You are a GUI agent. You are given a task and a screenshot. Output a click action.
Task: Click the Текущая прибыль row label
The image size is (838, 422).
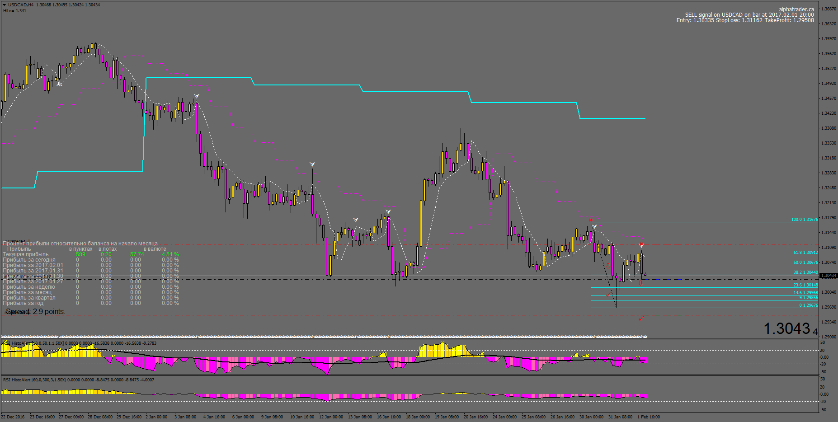(x=26, y=254)
